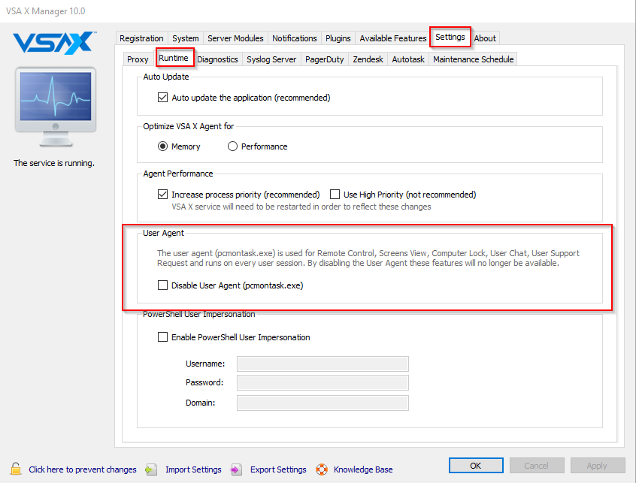Toggle Auto update the application checkbox
Screen dimensions: 636x483
162,98
